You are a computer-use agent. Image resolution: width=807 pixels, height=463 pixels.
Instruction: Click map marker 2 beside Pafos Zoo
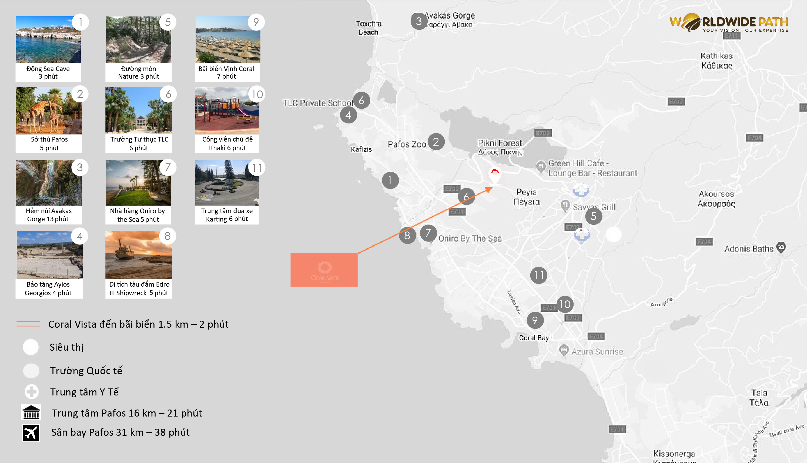(x=436, y=142)
